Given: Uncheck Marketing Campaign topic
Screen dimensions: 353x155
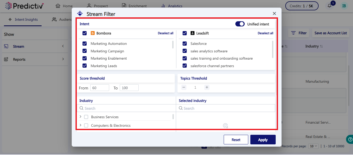Looking at the screenshot, I should click(85, 51).
